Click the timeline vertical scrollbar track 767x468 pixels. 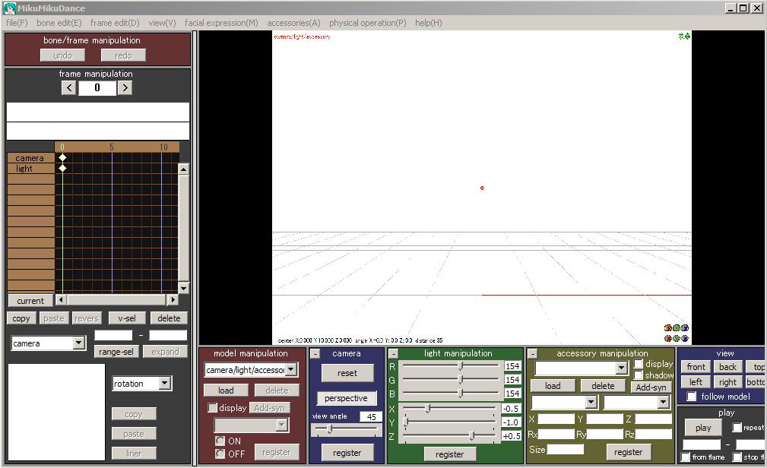pyautogui.click(x=183, y=229)
